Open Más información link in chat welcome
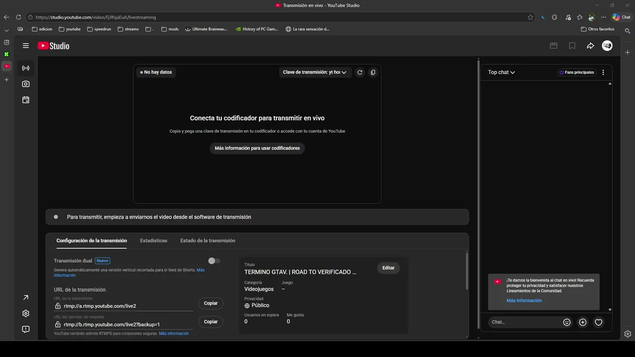635x357 pixels. tap(524, 300)
